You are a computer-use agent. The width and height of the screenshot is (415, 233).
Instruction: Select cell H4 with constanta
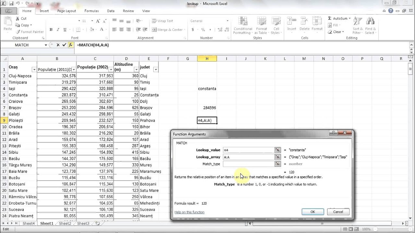(x=207, y=88)
